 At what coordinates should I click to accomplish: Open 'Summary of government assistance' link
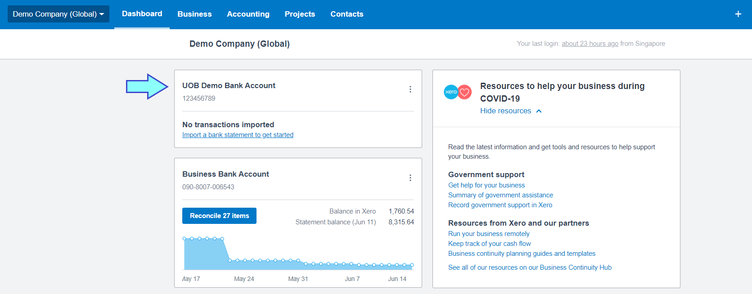pyautogui.click(x=500, y=195)
